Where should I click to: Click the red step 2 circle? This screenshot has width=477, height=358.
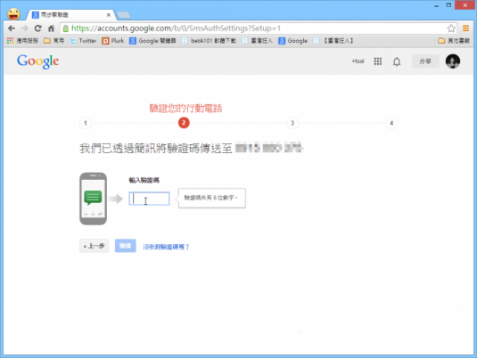click(184, 123)
